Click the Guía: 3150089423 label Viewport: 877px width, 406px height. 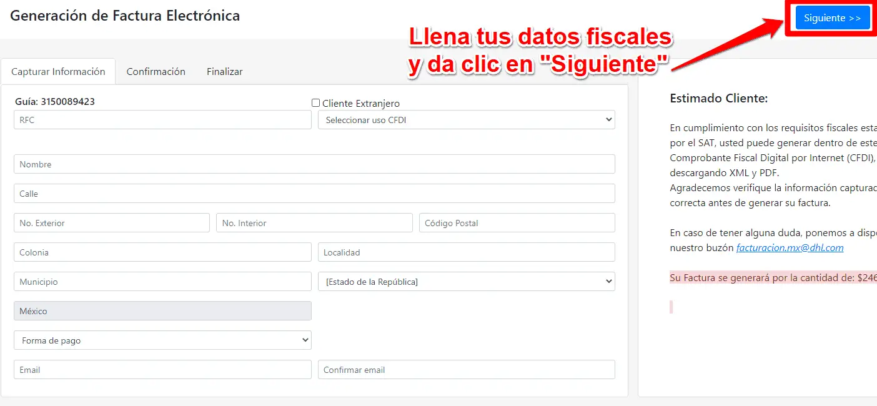(55, 101)
